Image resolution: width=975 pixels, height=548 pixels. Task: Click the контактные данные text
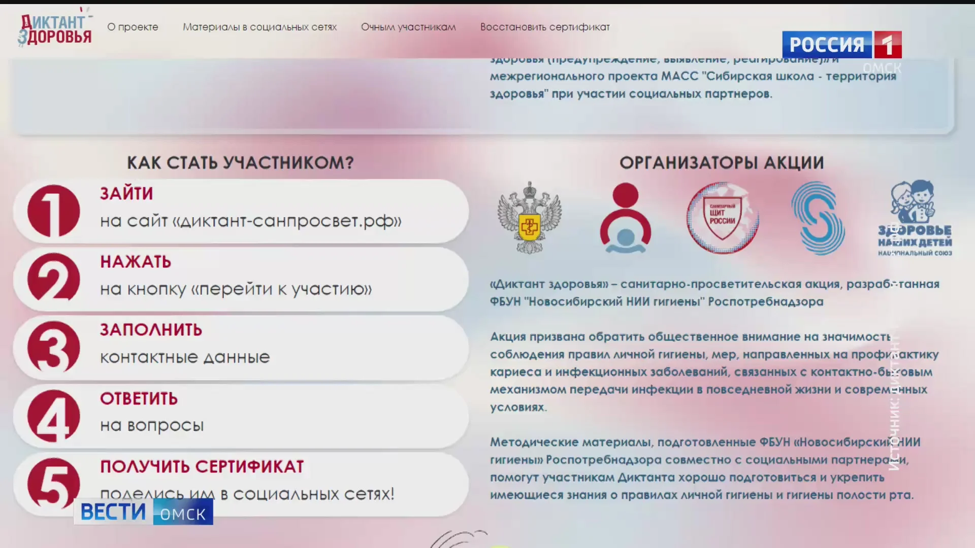point(185,357)
